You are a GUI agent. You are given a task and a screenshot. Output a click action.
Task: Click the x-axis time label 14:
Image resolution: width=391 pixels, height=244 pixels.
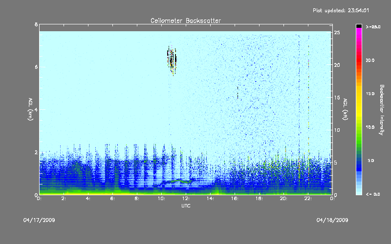(211, 199)
